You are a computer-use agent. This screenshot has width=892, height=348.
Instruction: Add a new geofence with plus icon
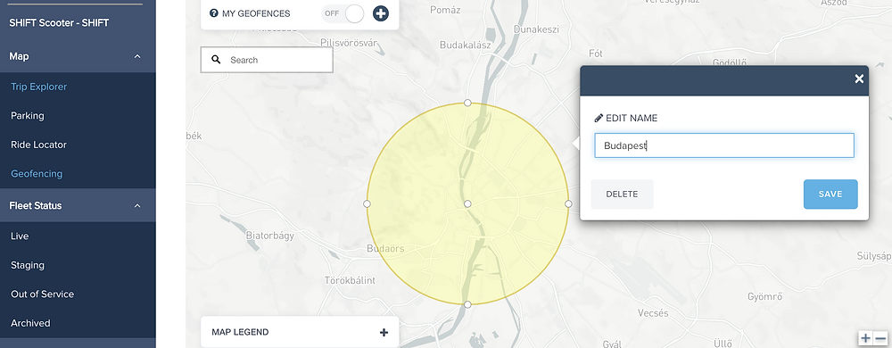[x=381, y=13]
